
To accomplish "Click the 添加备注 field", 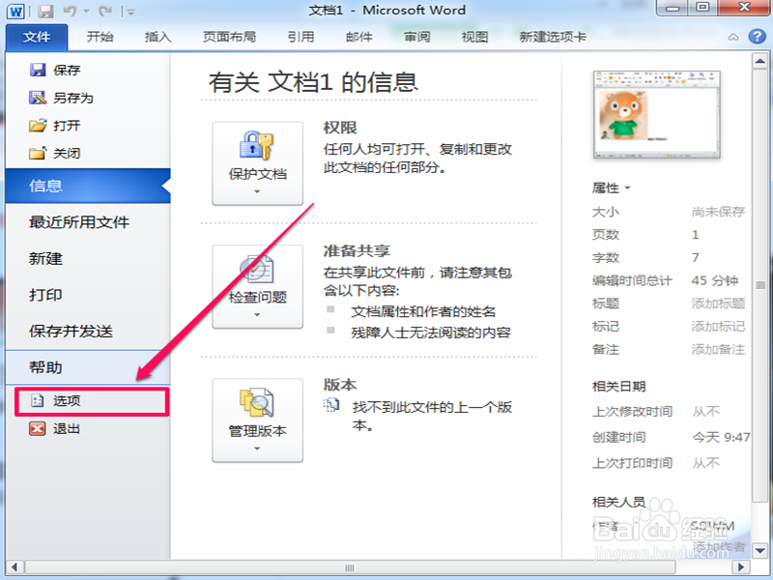I will 718,350.
